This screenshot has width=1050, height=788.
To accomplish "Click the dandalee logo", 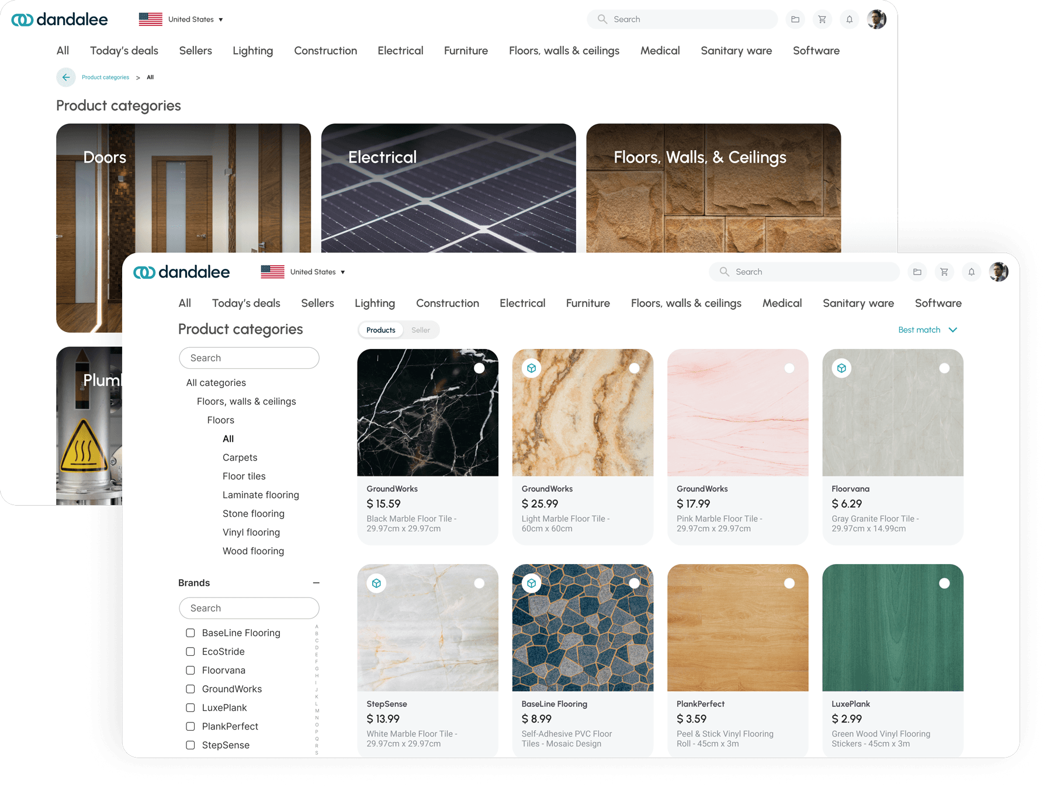I will (182, 271).
